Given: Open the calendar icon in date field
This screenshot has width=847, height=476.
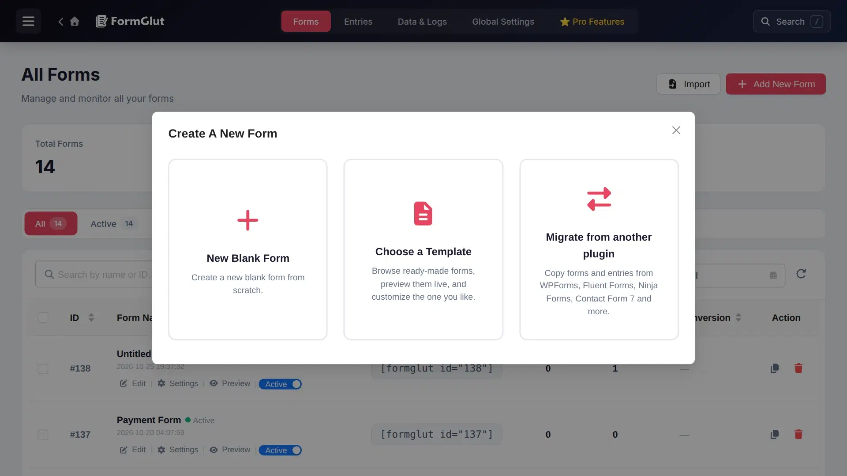Looking at the screenshot, I should [x=773, y=275].
